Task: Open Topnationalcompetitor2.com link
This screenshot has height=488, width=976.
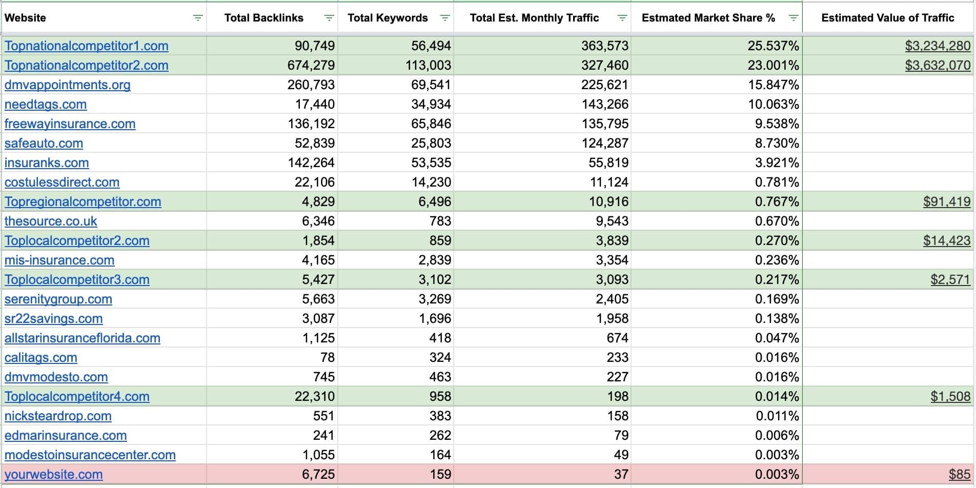Action: tap(87, 66)
